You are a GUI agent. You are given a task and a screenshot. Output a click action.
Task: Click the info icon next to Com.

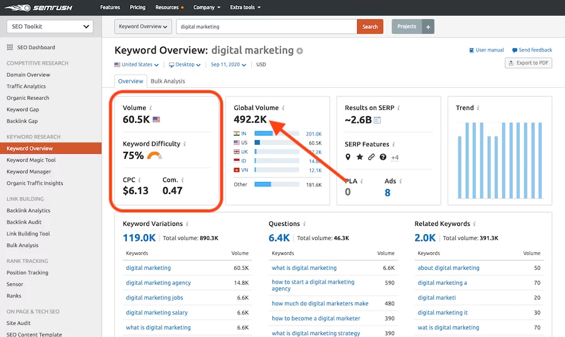(182, 179)
